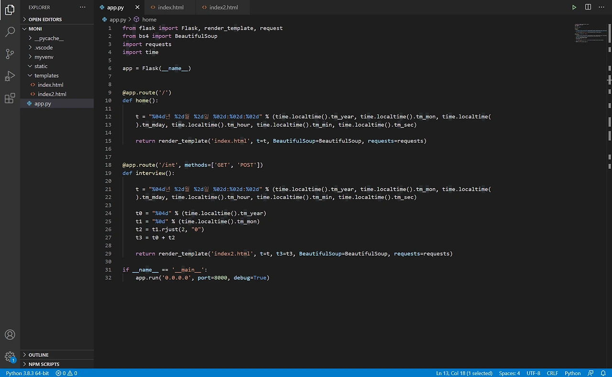Show notifications via the bell icon
The width and height of the screenshot is (612, 377).
click(x=603, y=373)
